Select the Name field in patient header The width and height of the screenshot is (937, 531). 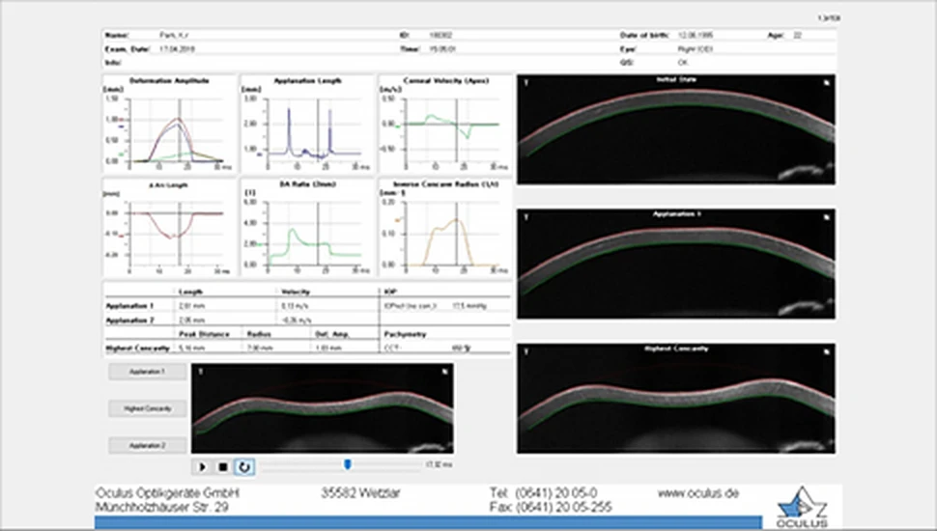(174, 36)
